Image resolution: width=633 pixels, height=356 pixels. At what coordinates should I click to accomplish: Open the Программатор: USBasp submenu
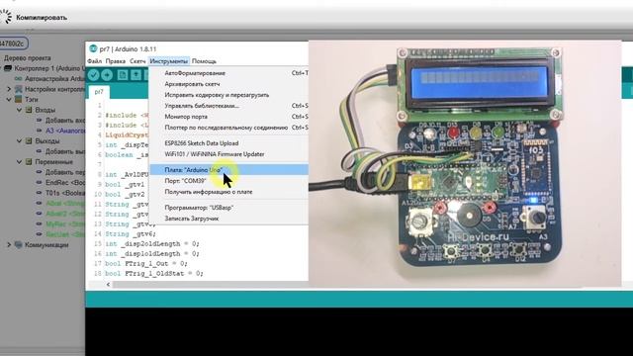pos(228,208)
